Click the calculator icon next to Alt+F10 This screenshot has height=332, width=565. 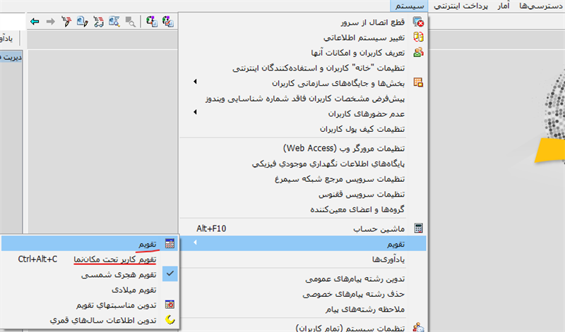[418, 228]
